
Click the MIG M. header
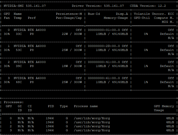(x=168, y=22)
